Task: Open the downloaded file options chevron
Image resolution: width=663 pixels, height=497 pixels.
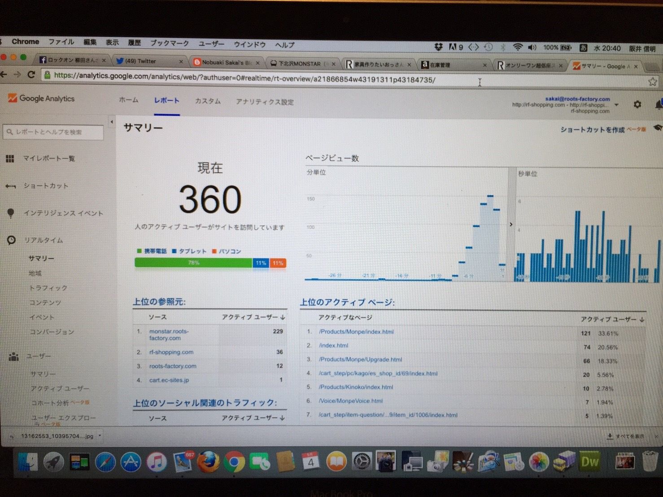Action: [x=100, y=436]
